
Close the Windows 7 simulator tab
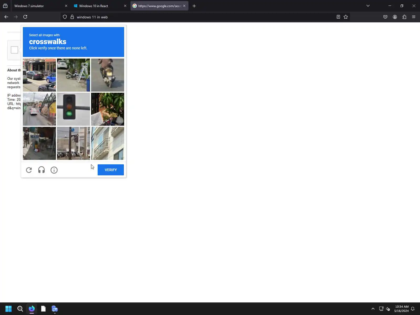[66, 6]
